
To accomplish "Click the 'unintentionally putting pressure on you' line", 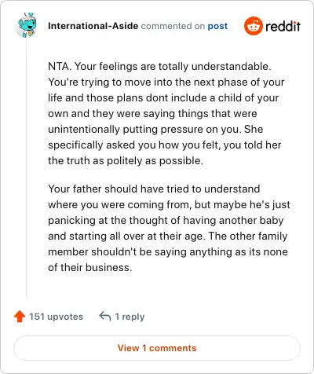I will pos(155,129).
